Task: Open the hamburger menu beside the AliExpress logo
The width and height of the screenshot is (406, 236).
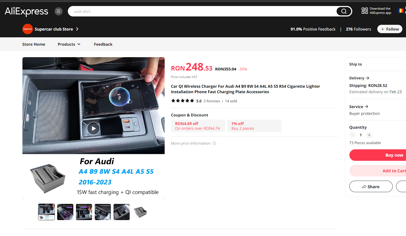Action: [x=58, y=11]
